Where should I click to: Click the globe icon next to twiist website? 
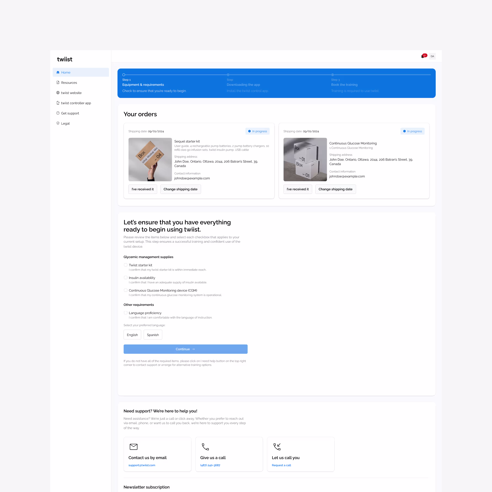point(58,93)
